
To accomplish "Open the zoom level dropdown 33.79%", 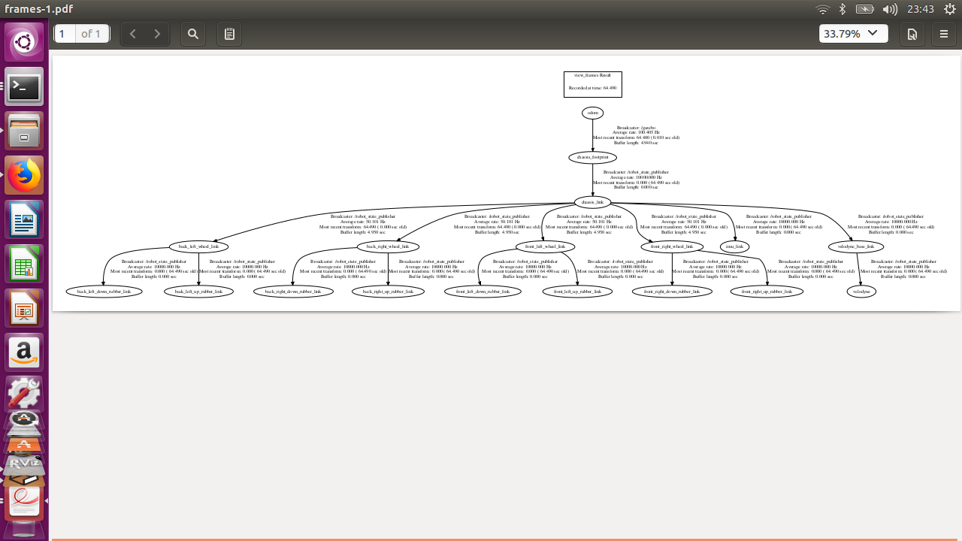I will click(x=854, y=34).
